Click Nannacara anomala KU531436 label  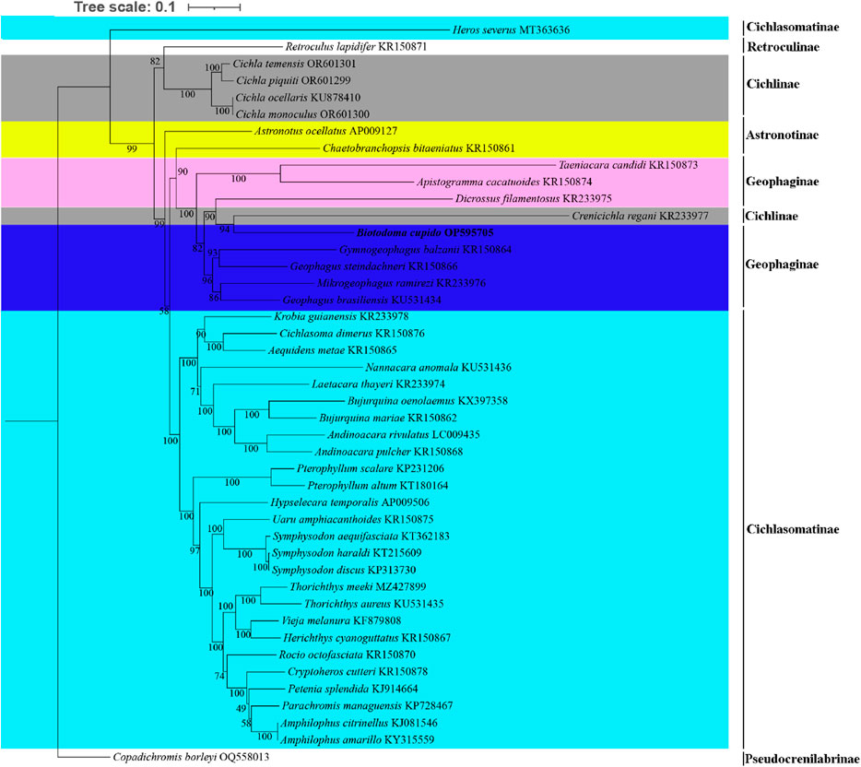coord(438,367)
